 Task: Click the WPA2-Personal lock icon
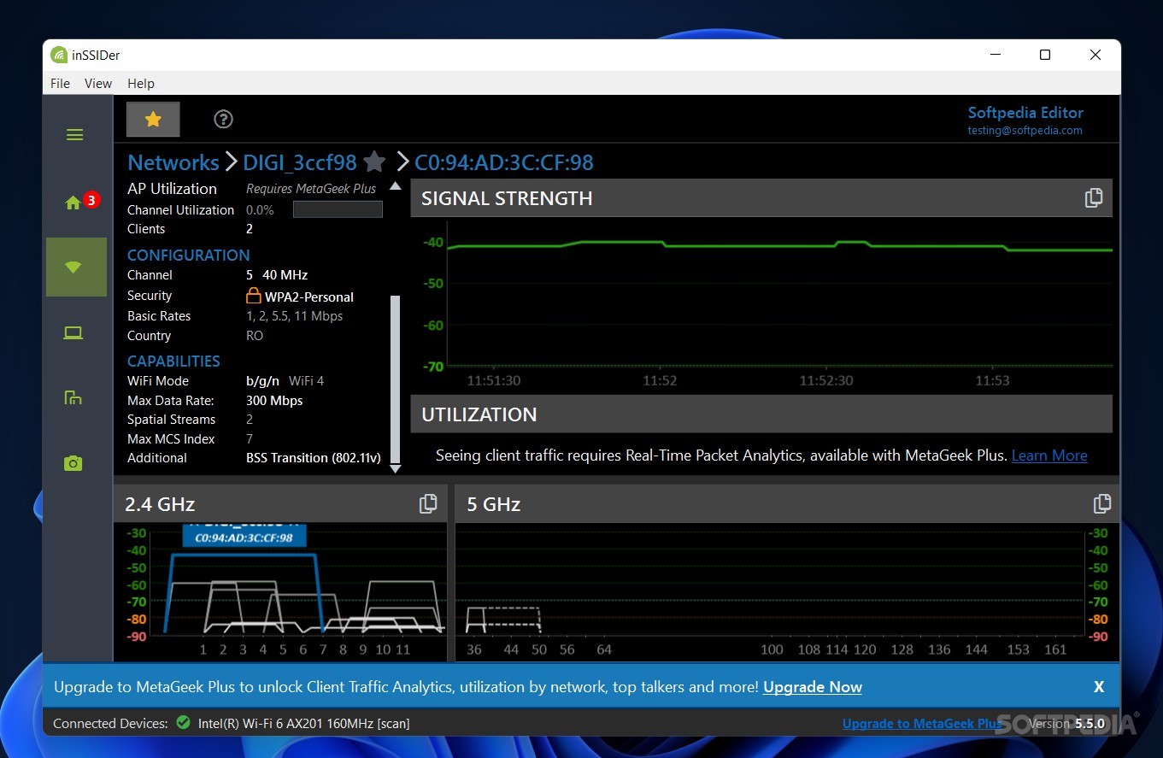point(253,296)
